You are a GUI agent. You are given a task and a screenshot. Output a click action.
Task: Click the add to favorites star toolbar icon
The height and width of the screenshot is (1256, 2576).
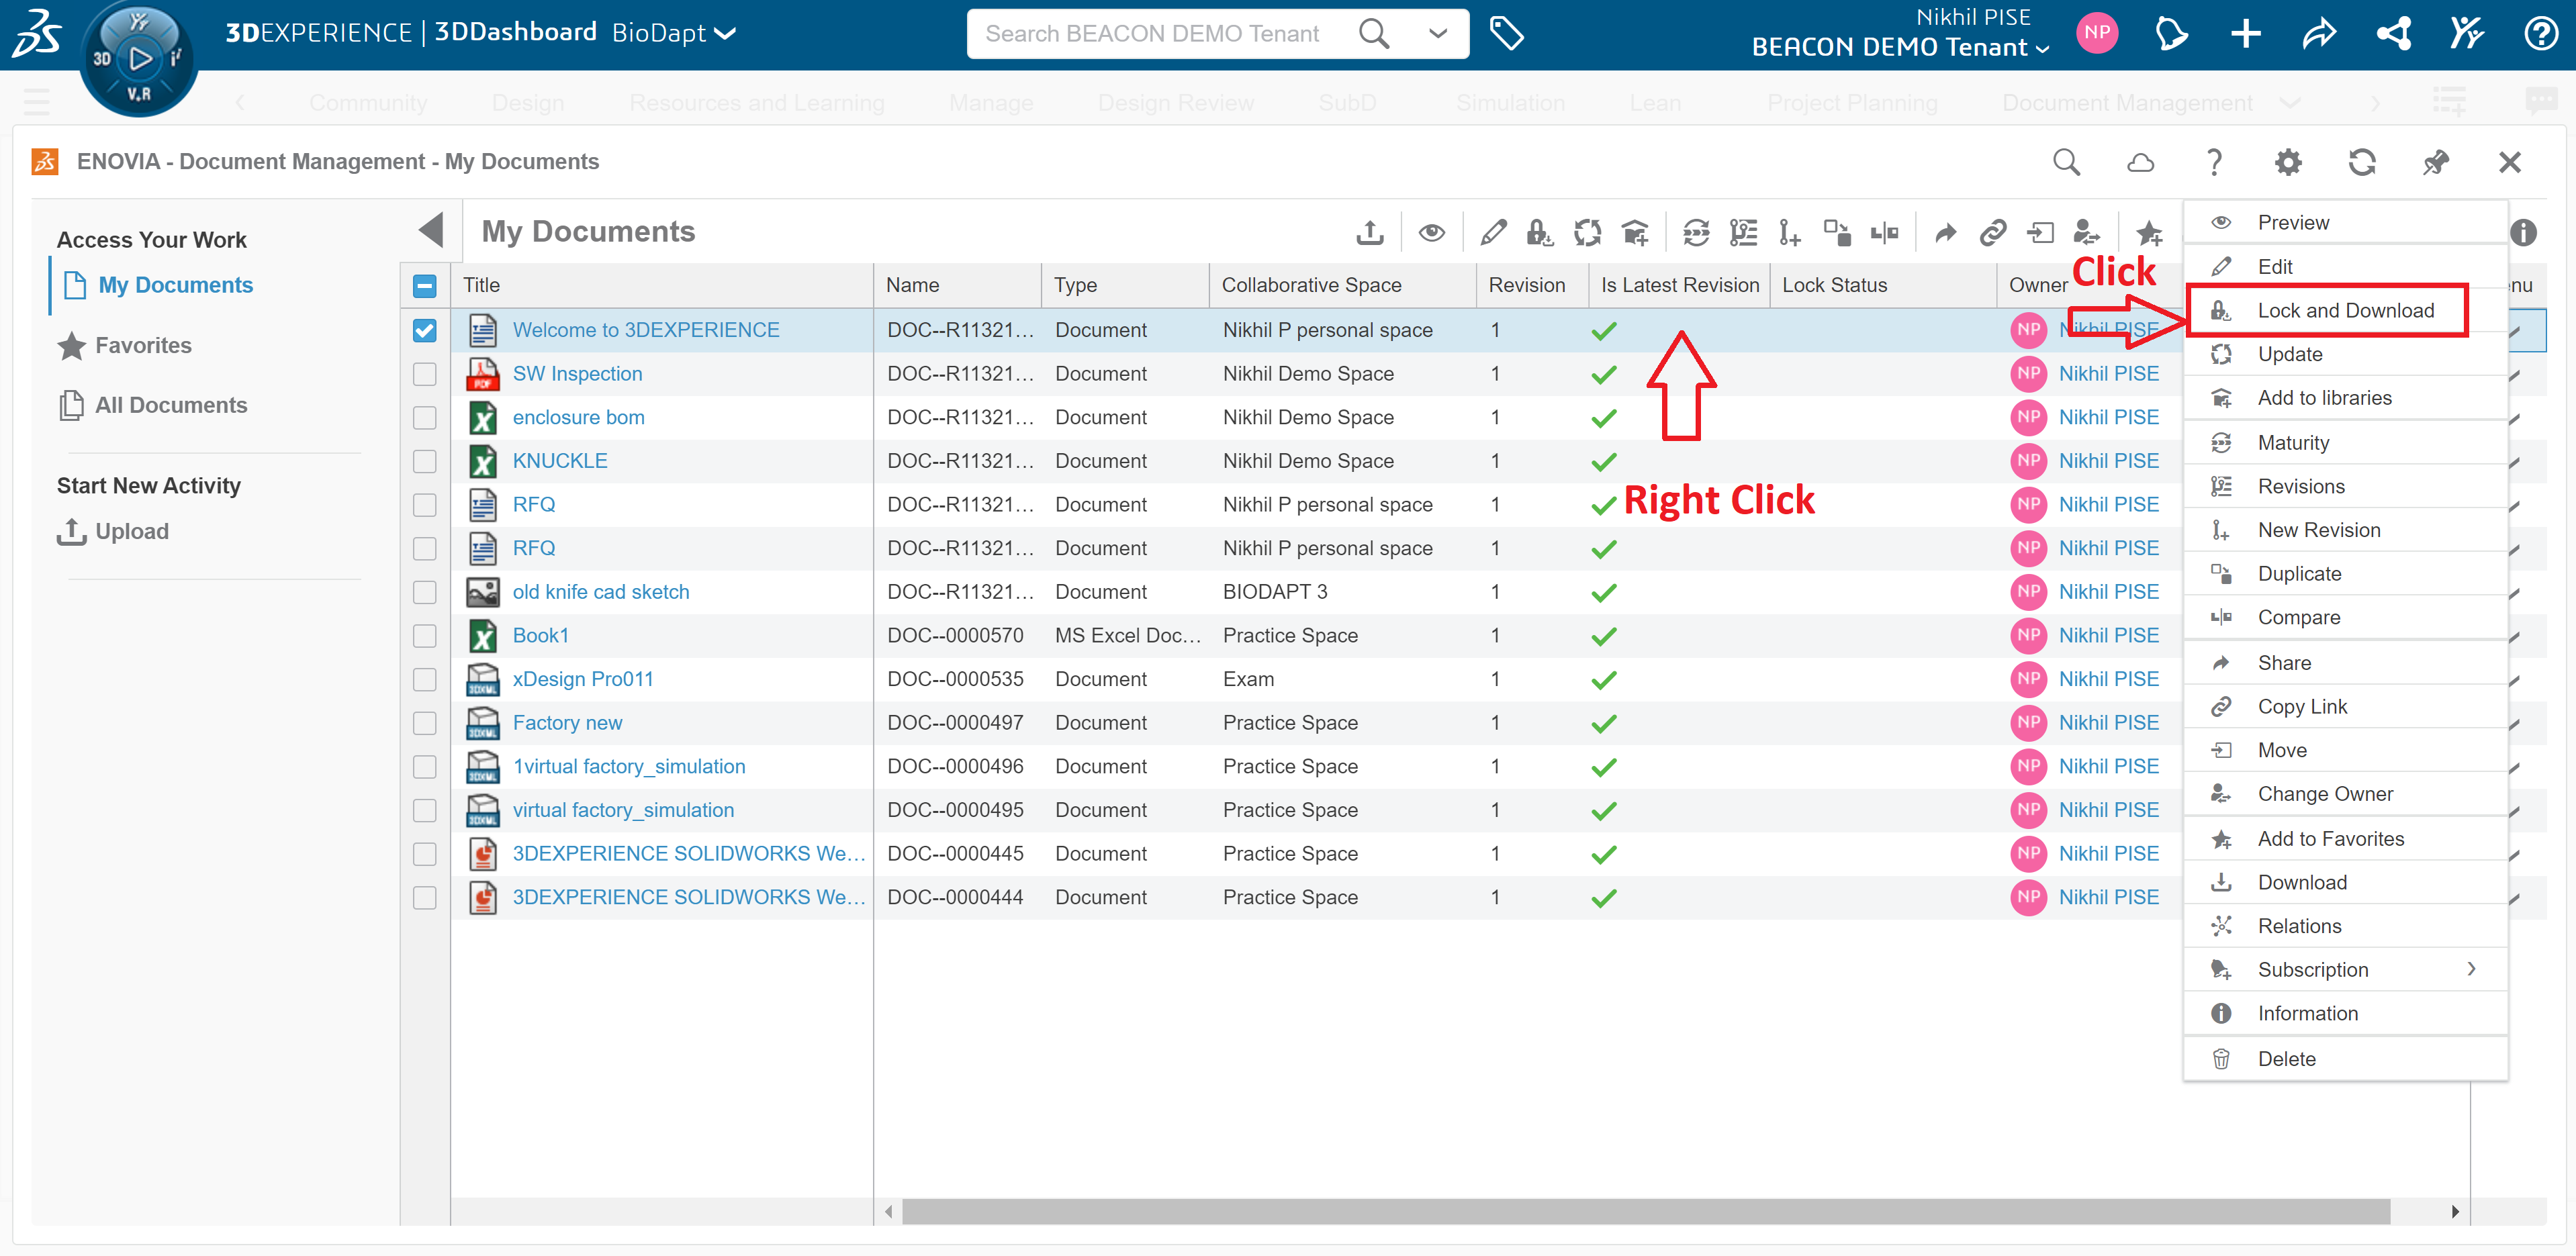(x=2149, y=233)
